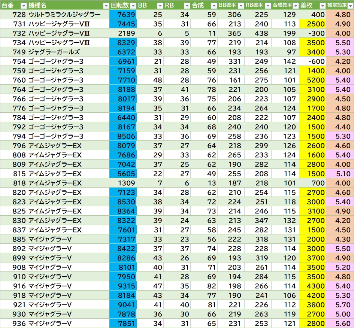Click the 合成 header cell

coord(204,5)
